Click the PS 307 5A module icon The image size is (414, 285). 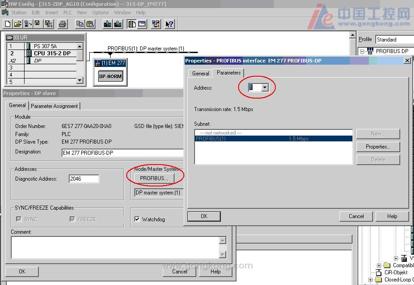click(x=29, y=46)
